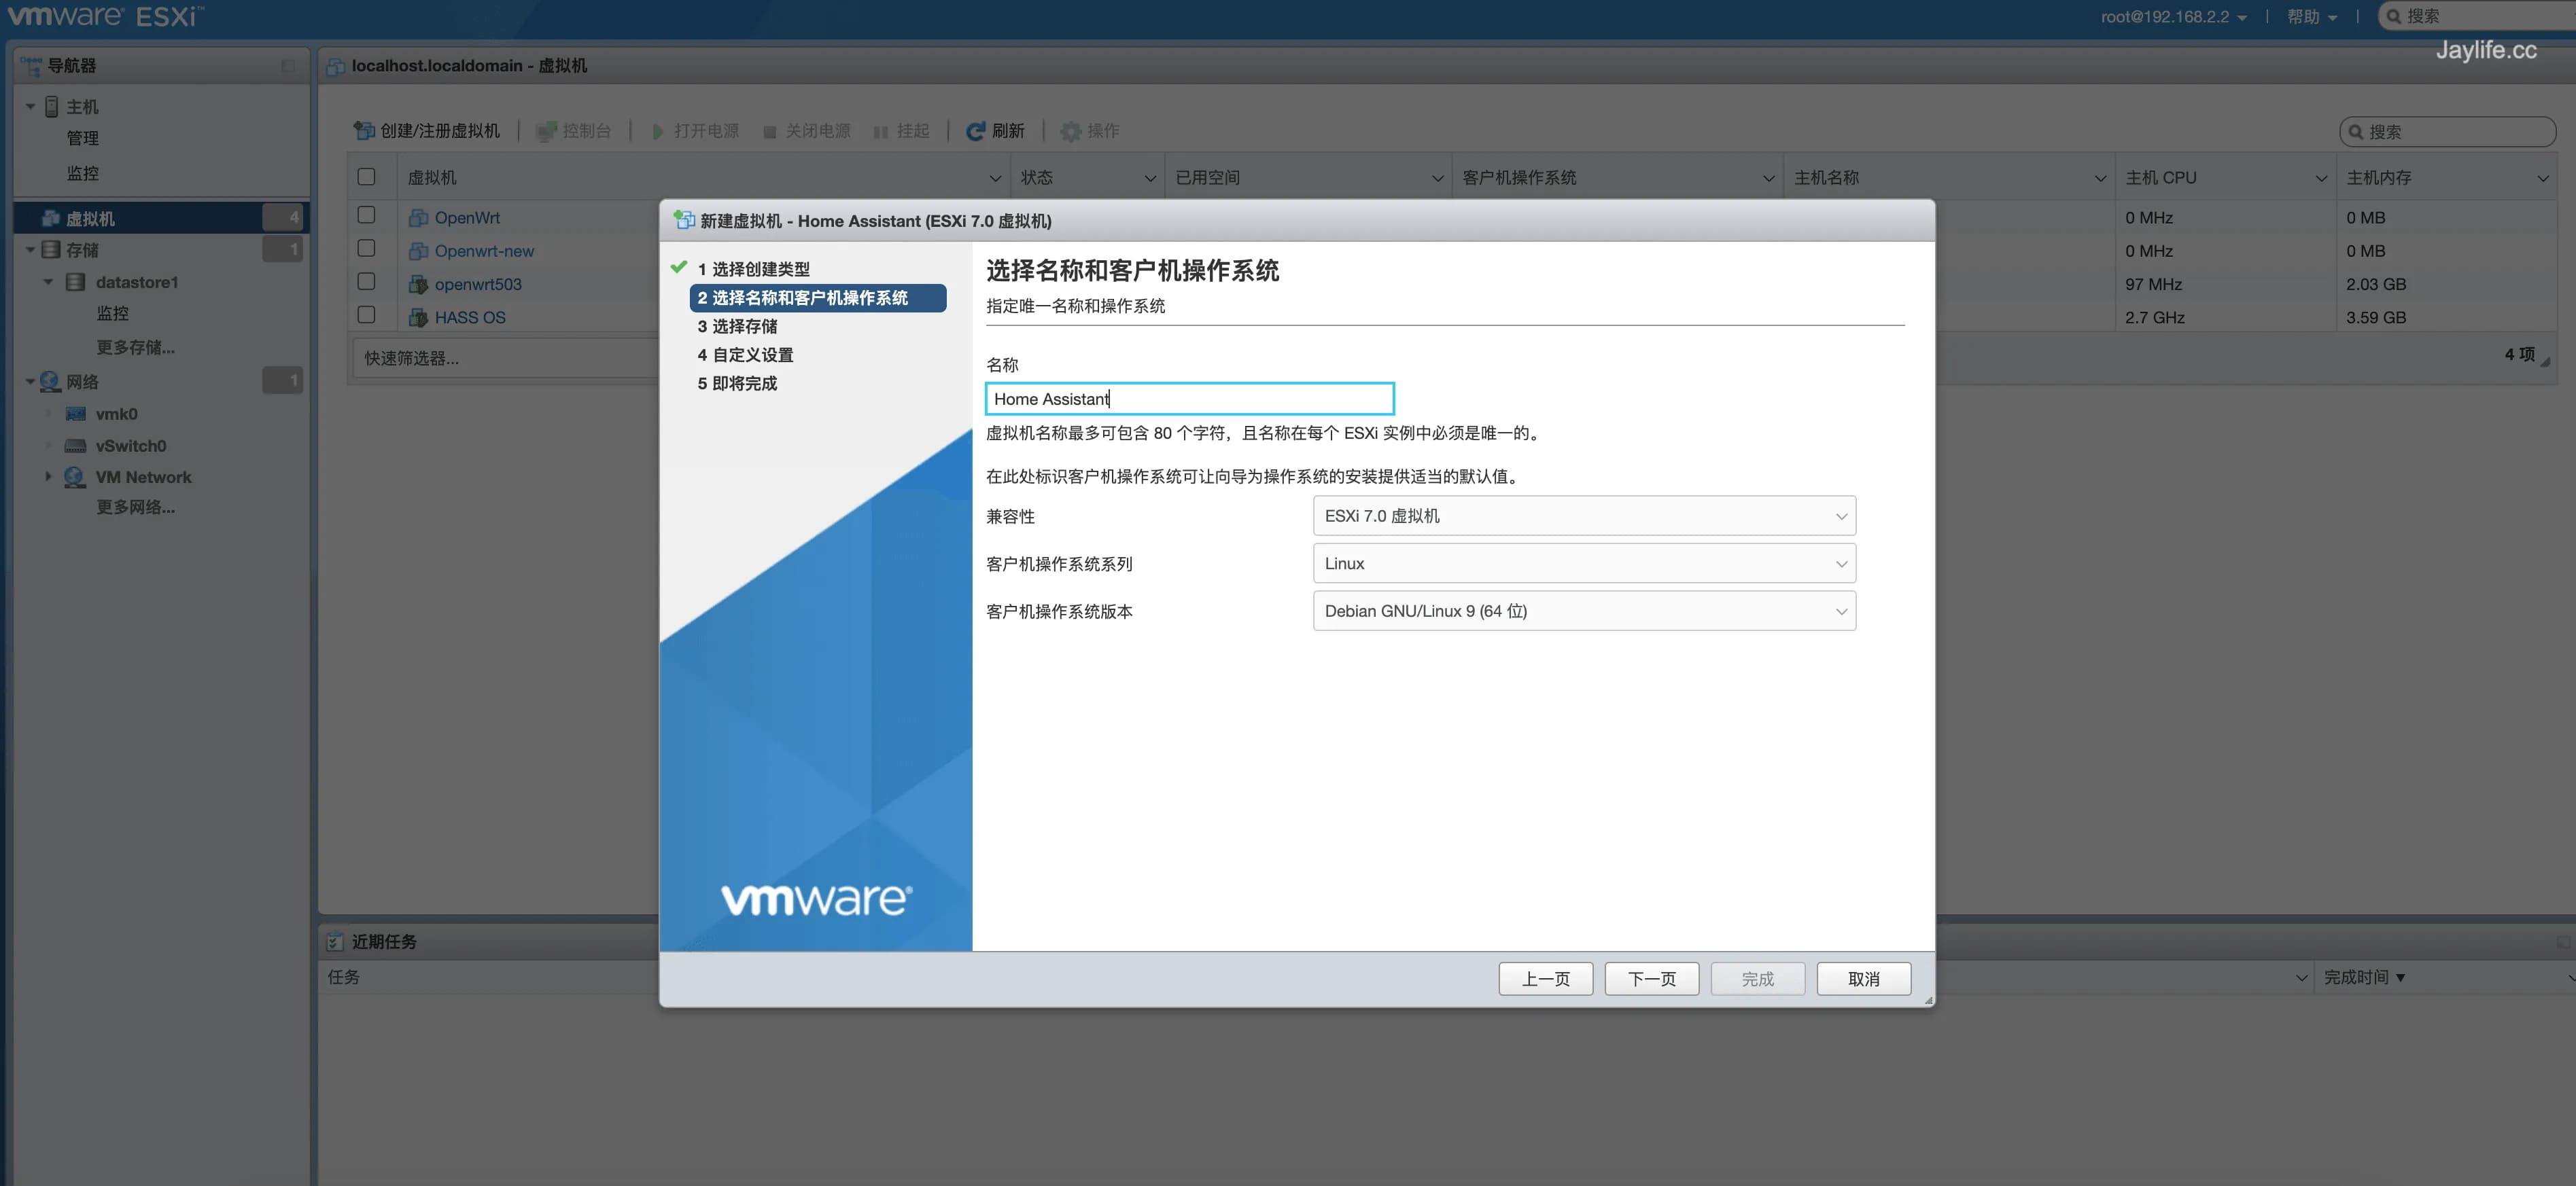
Task: Check the OpenWrt row checkbox
Action: 366,216
